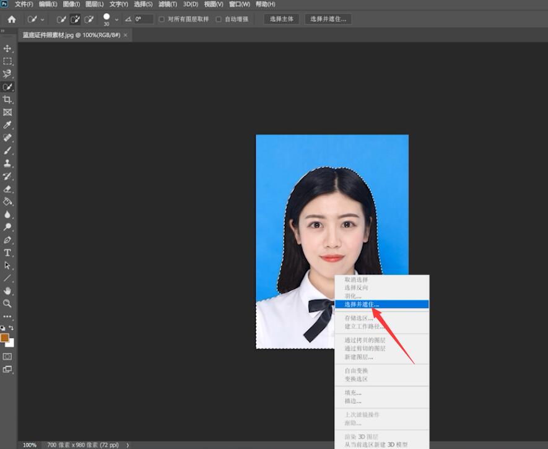The image size is (548, 449).
Task: Click the background color swatch (white)
Action: pyautogui.click(x=11, y=344)
